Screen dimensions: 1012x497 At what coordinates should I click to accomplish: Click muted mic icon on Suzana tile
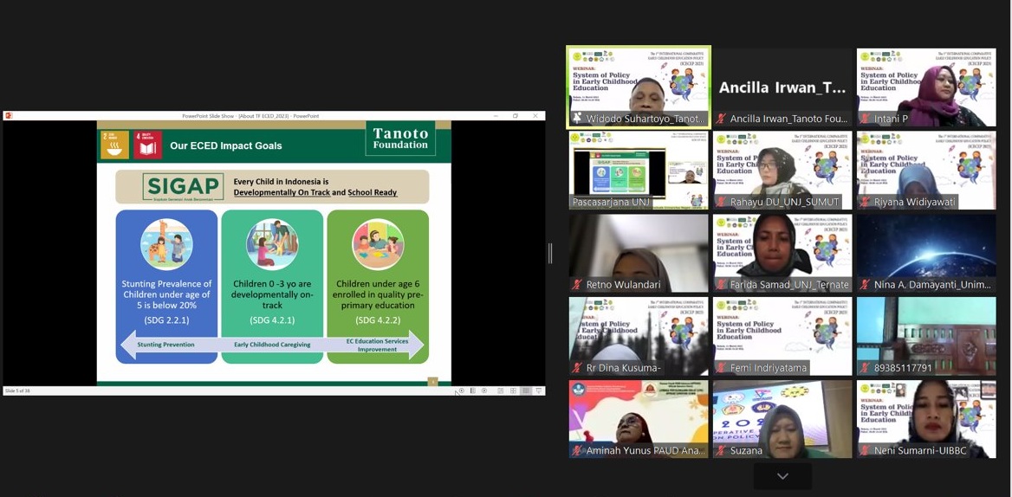point(721,451)
